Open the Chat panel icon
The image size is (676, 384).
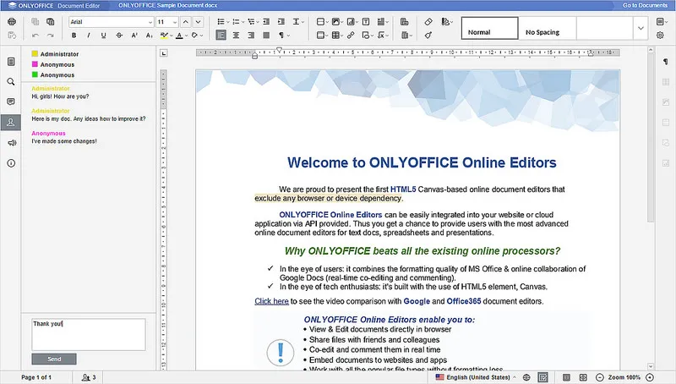click(x=11, y=122)
